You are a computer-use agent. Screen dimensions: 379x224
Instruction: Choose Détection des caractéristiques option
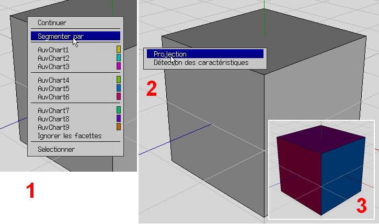click(x=205, y=63)
